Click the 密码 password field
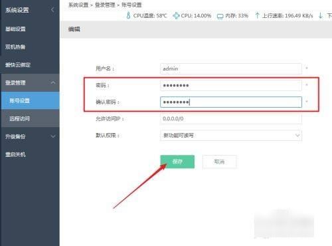 231,85
